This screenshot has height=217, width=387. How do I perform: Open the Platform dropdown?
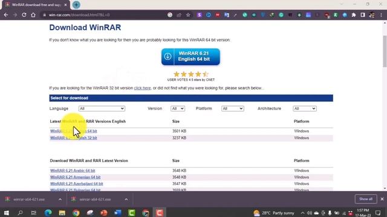[232, 108]
